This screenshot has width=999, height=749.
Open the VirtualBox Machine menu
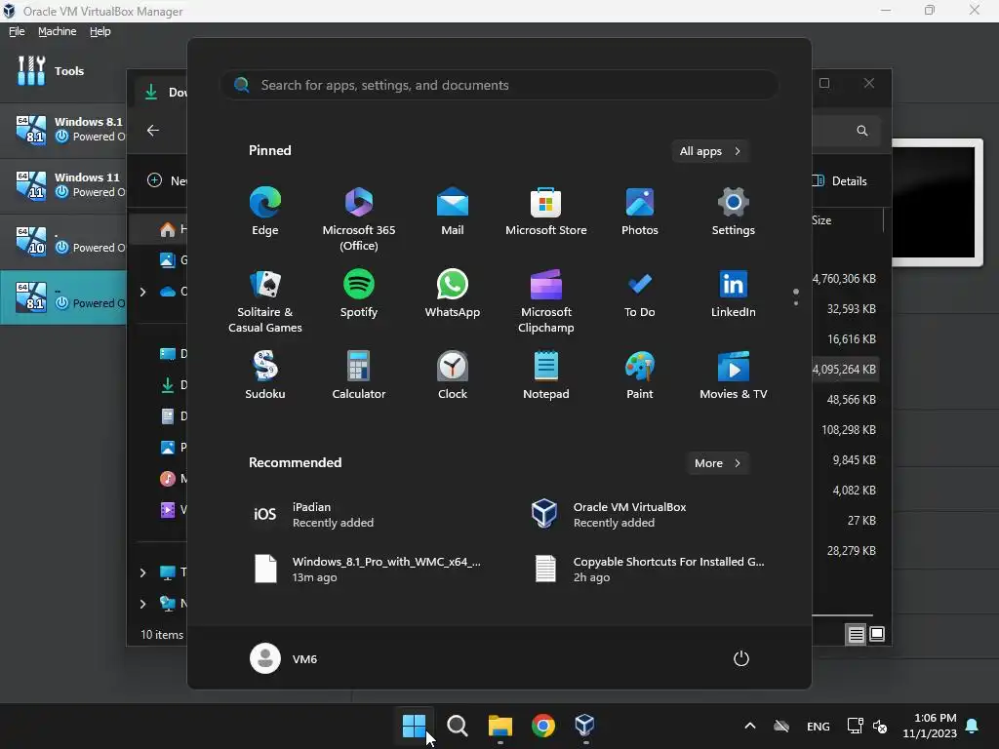tap(57, 31)
